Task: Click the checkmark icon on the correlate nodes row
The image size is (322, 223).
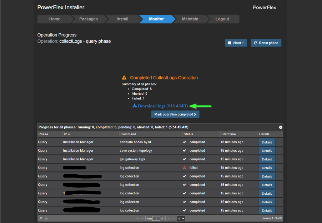Action: (x=184, y=142)
